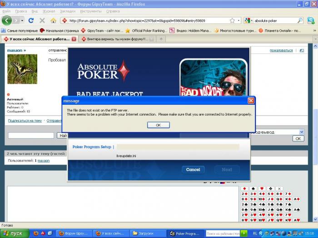Click the Firefox Back arrow button
The image size is (318, 238).
7,20
